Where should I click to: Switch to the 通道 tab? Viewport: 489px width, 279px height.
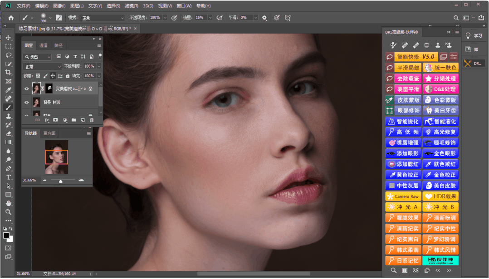pyautogui.click(x=44, y=45)
